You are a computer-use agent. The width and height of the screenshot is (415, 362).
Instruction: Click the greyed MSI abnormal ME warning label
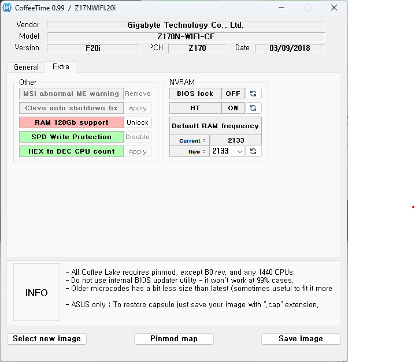(72, 94)
